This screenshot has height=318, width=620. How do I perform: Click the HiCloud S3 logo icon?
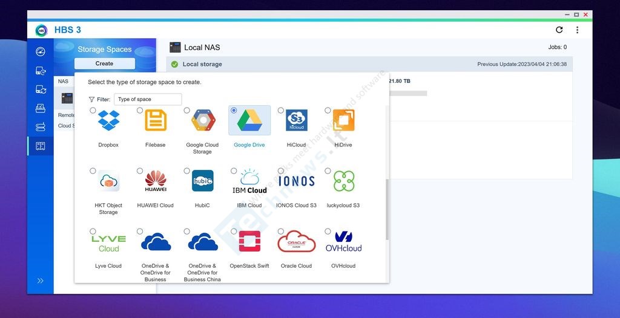point(297,120)
